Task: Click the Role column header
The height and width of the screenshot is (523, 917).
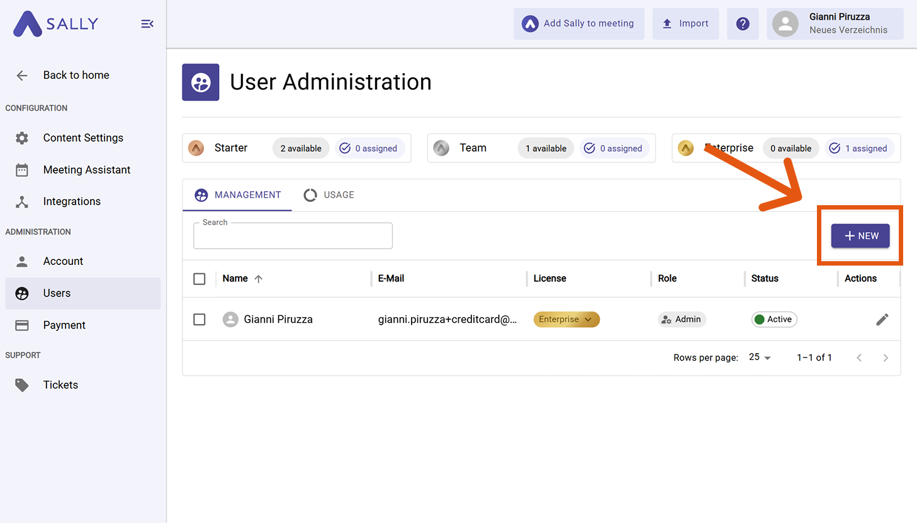Action: pyautogui.click(x=667, y=279)
